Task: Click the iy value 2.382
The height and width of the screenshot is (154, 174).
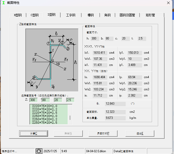Action: 135,95
